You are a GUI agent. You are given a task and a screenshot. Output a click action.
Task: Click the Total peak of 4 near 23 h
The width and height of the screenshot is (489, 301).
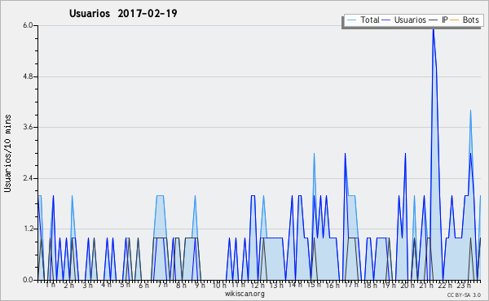470,111
